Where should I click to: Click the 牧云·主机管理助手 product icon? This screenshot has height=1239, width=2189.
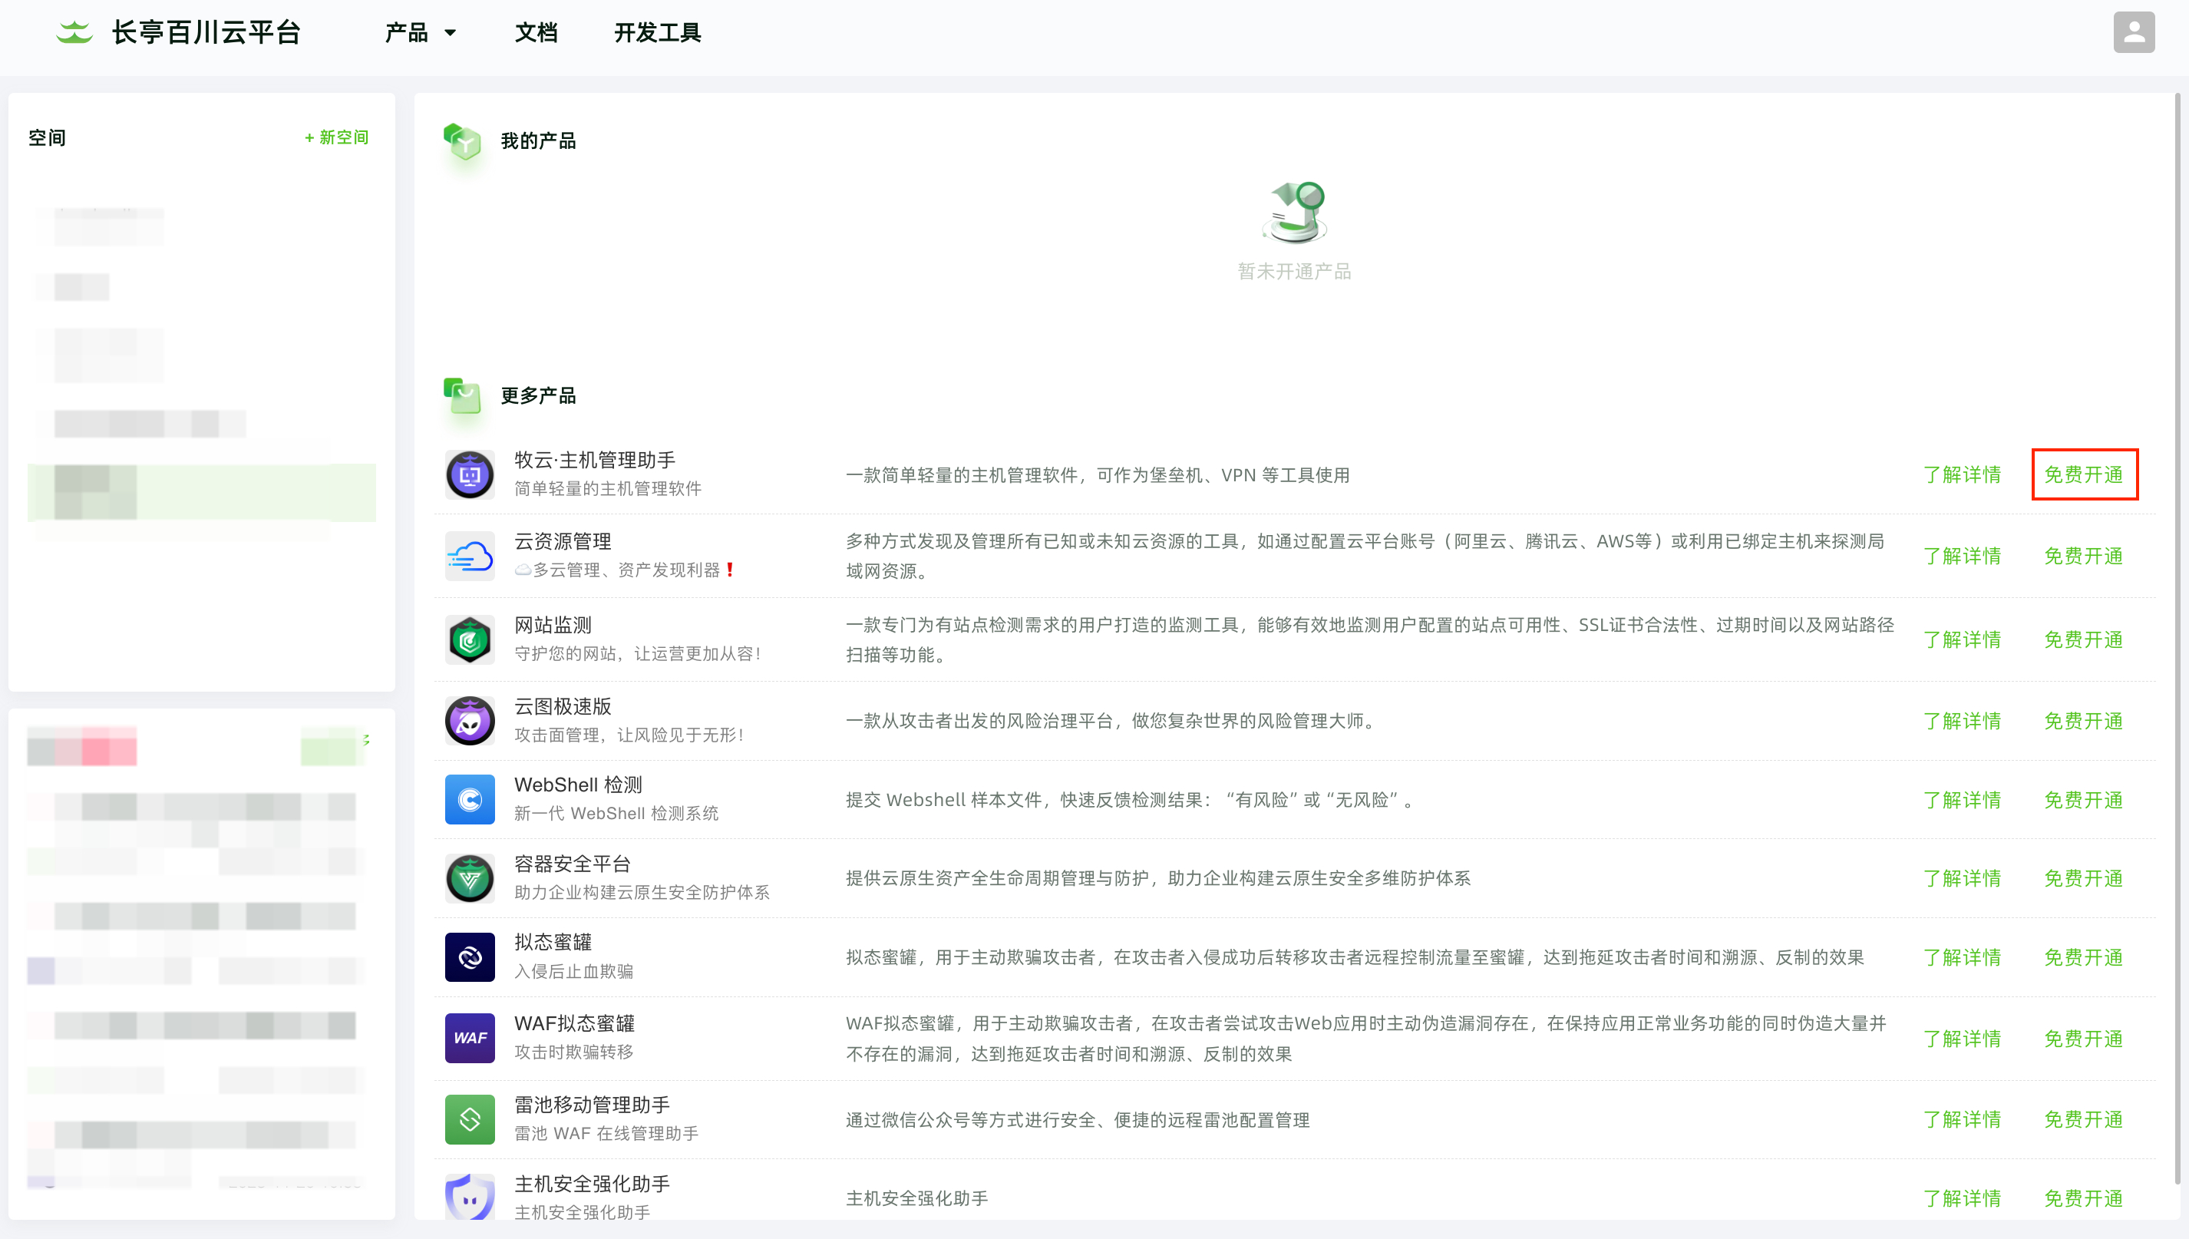(x=470, y=475)
